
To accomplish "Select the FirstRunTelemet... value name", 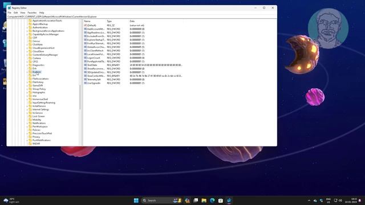I will point(96,43).
